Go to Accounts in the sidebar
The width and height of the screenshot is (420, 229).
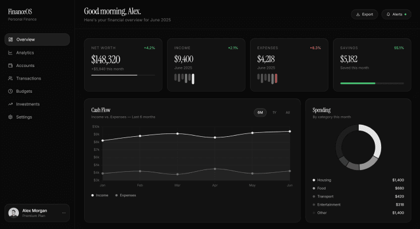(37, 65)
